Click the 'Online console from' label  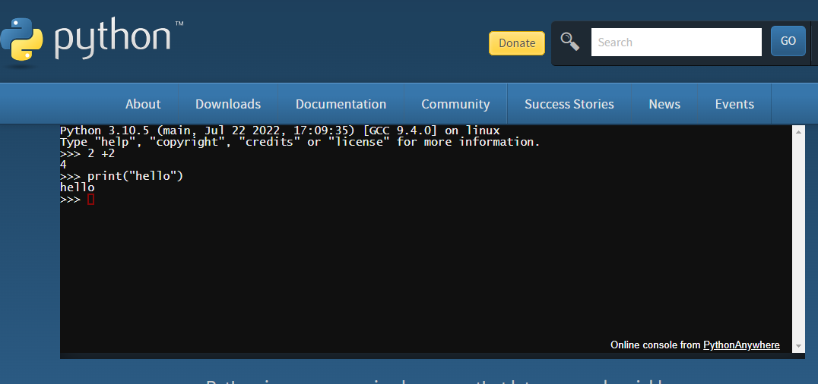coord(655,345)
